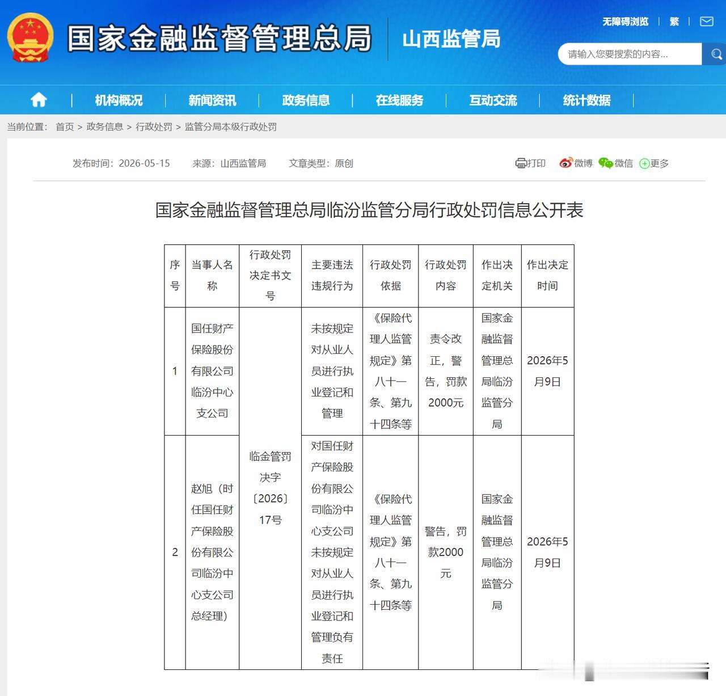Click 监管分局本级行政处罚 breadcrumb
The height and width of the screenshot is (696, 726).
(x=231, y=126)
